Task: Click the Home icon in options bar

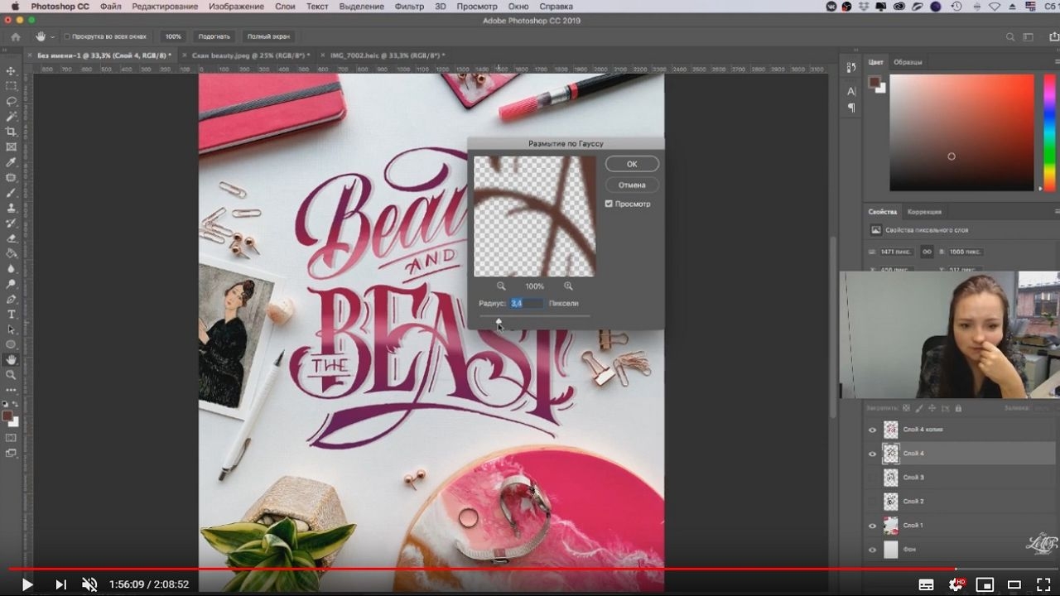Action: pyautogui.click(x=15, y=36)
